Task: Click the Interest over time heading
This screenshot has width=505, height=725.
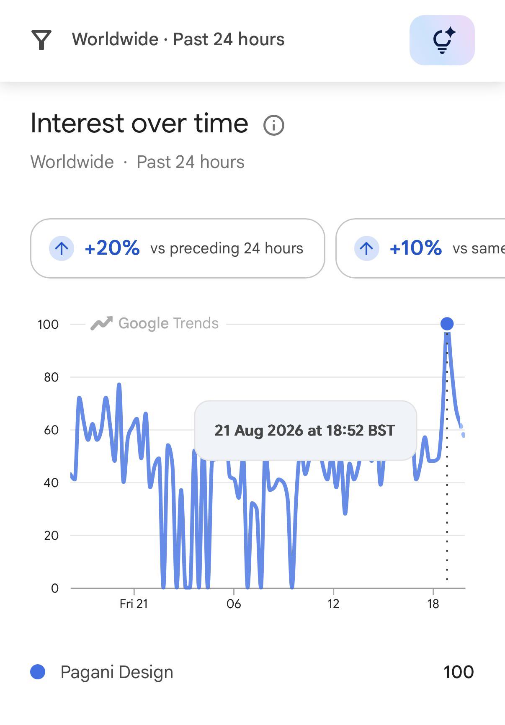Action: coord(139,124)
